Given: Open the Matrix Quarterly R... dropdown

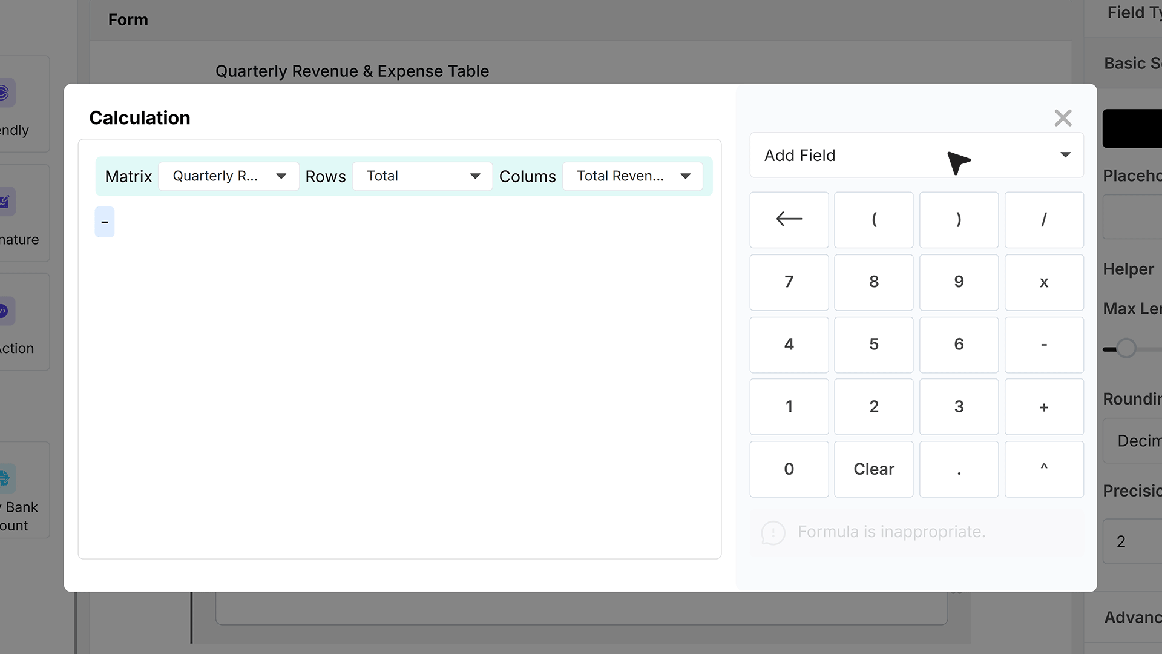Looking at the screenshot, I should 229,176.
